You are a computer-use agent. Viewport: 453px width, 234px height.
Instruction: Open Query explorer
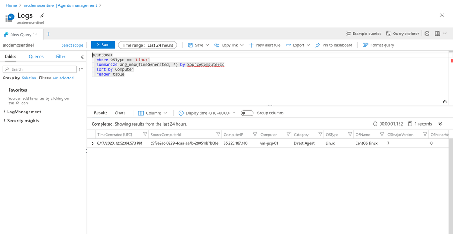click(x=403, y=34)
